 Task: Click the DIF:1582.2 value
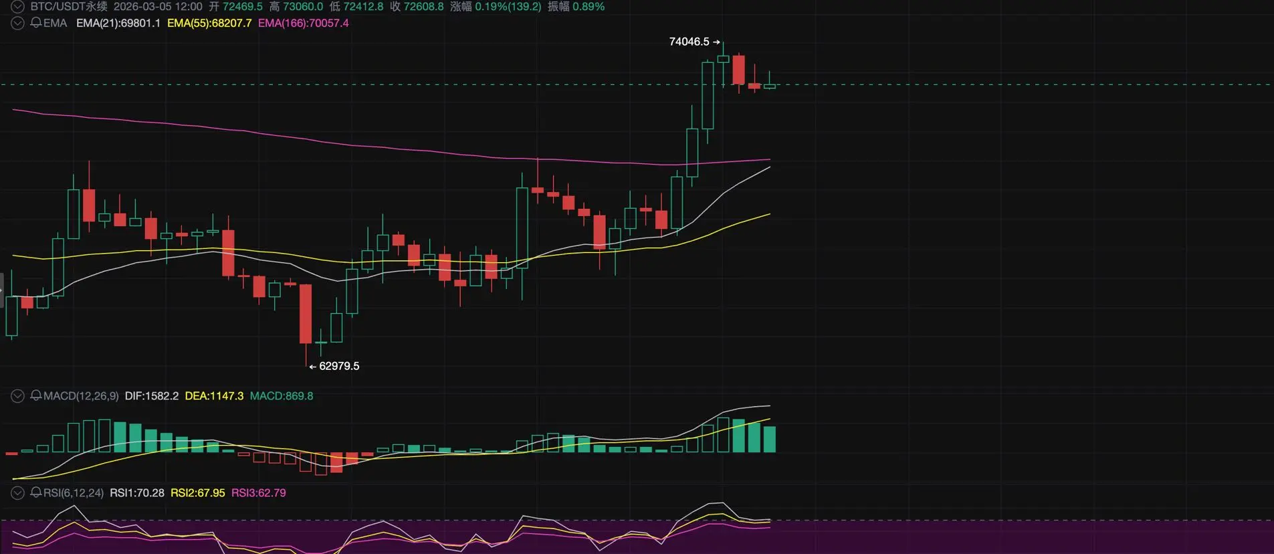[x=152, y=396]
